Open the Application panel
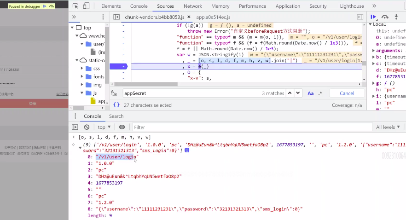The width and height of the screenshot is (406, 220). pos(288,6)
